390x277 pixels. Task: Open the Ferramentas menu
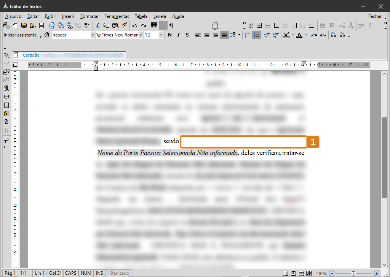(117, 16)
